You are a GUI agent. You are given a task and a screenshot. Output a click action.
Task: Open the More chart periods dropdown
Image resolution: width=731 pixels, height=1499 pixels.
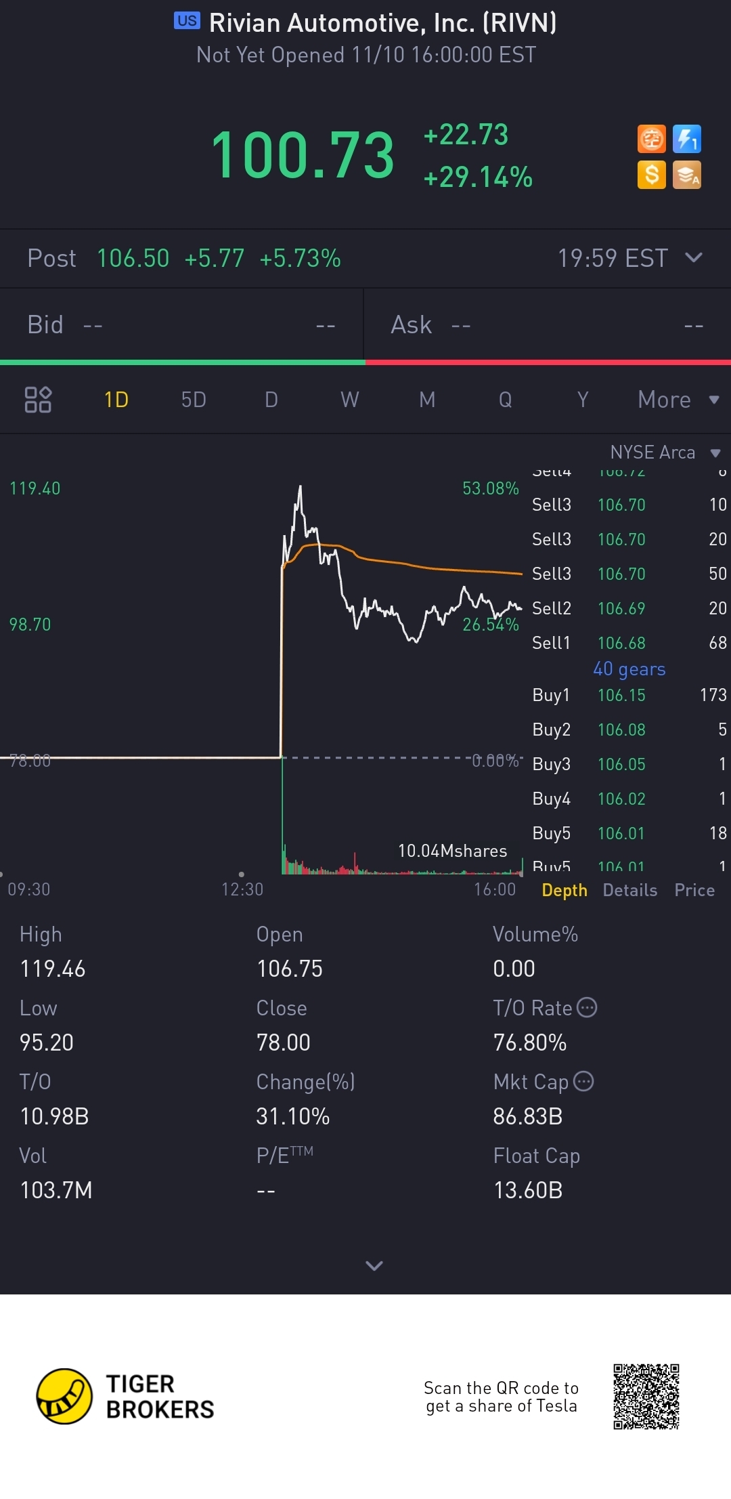[678, 400]
